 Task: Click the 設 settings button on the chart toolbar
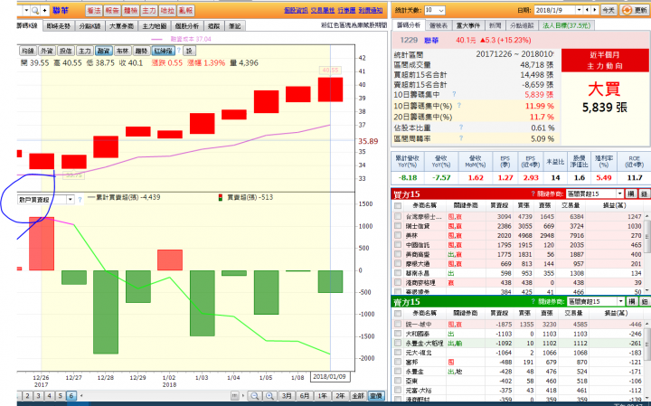[189, 51]
